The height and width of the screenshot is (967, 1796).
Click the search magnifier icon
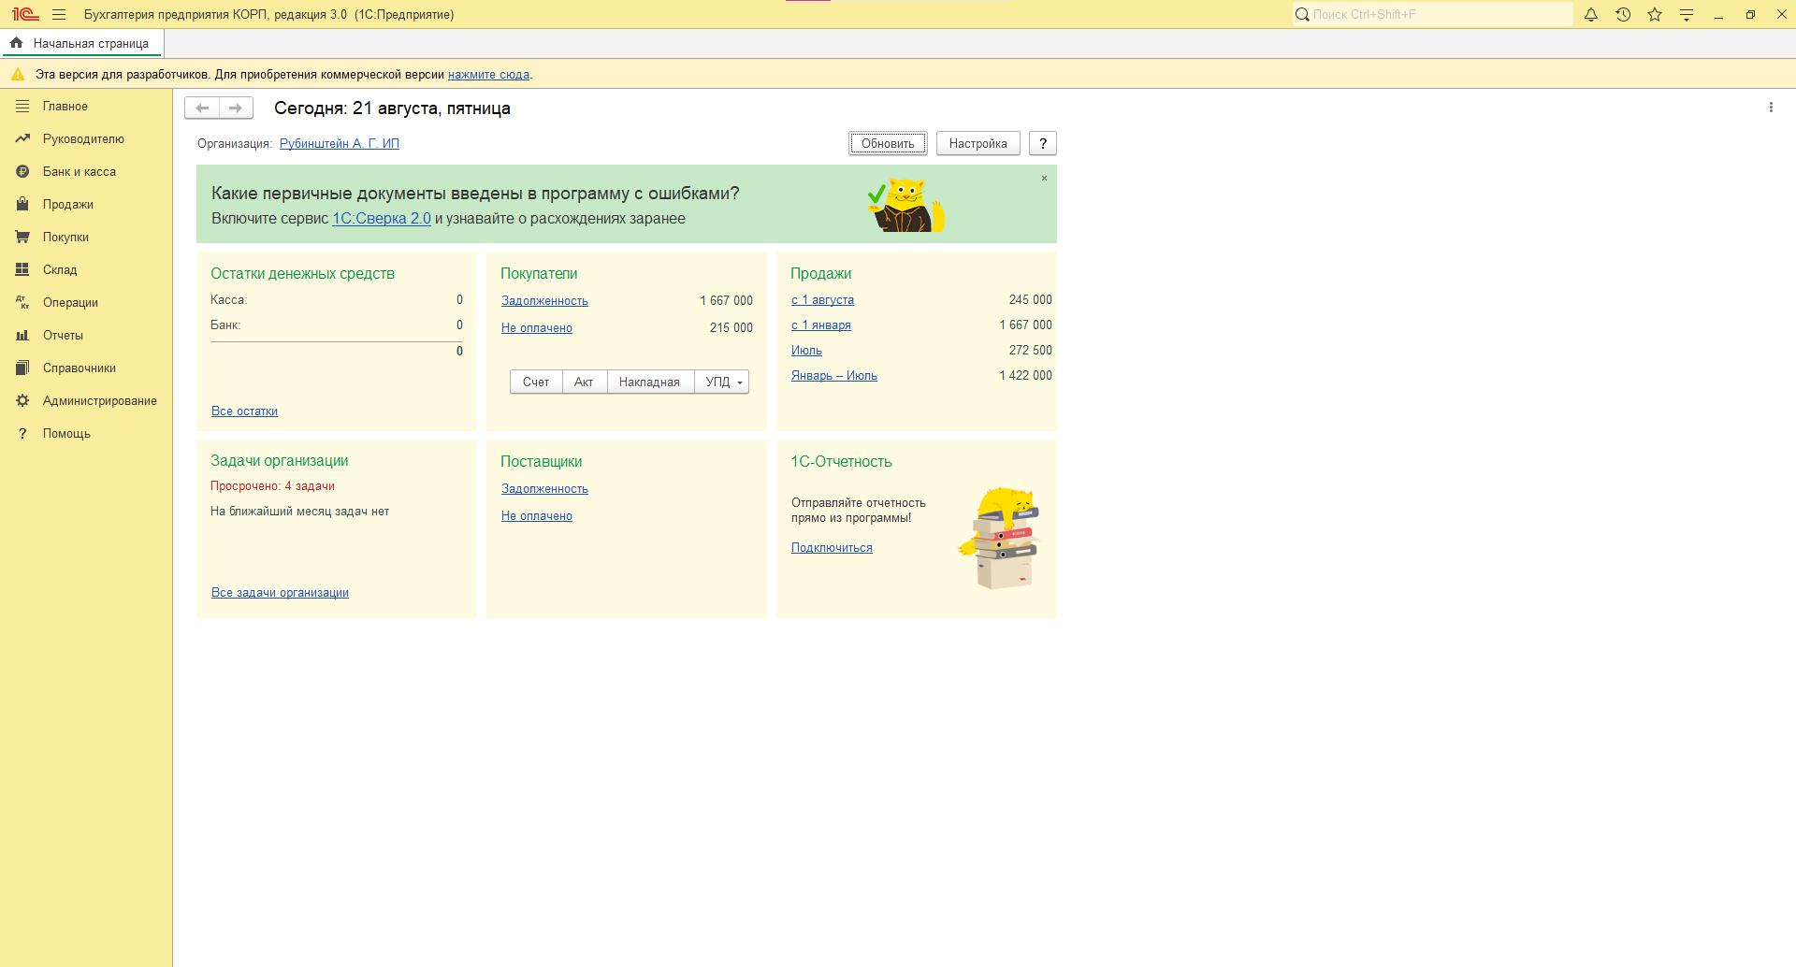[1302, 15]
